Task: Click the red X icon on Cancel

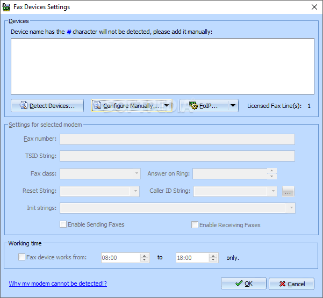Action: 282,284
